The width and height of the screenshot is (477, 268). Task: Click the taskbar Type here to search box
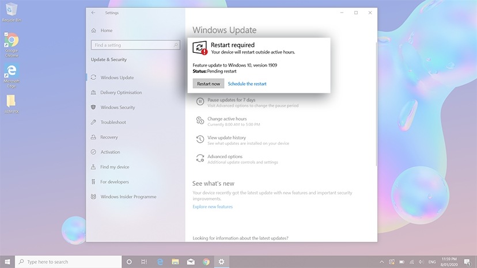pyautogui.click(x=68, y=262)
